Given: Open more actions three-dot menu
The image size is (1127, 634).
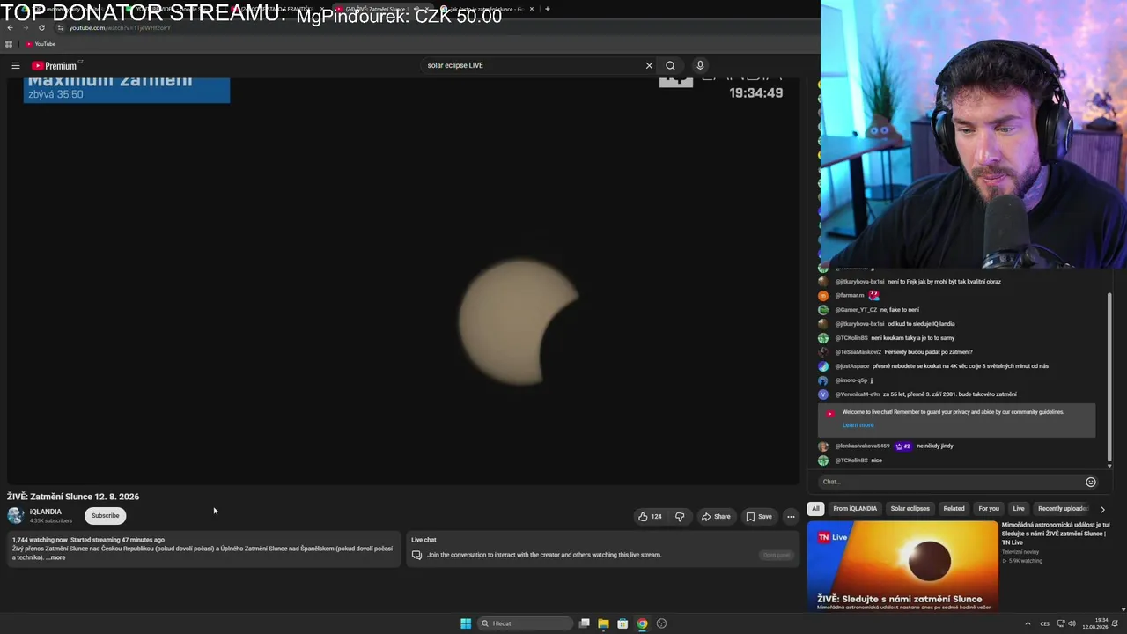Looking at the screenshot, I should coord(791,517).
